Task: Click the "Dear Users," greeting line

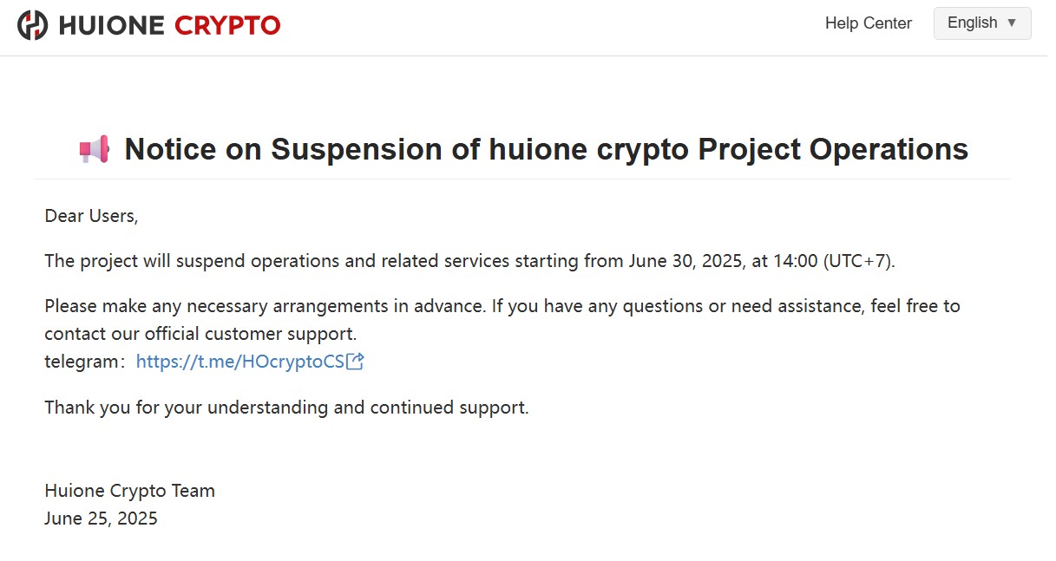Action: [x=91, y=216]
